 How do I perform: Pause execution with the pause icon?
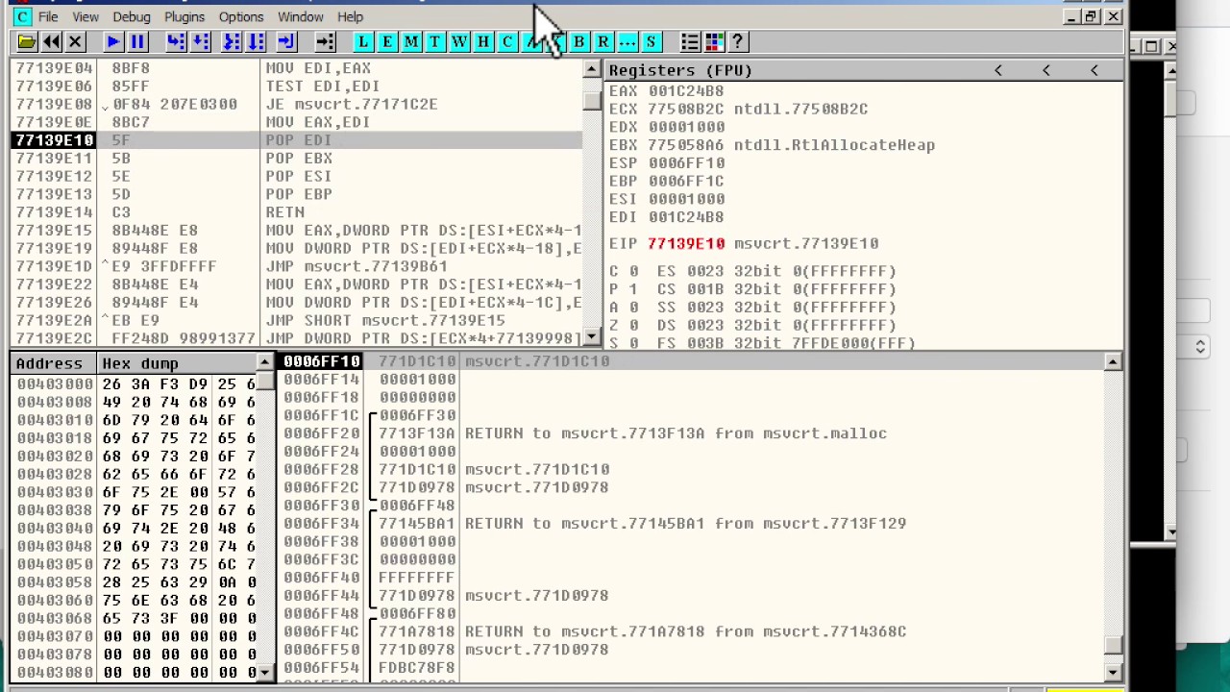(x=136, y=42)
